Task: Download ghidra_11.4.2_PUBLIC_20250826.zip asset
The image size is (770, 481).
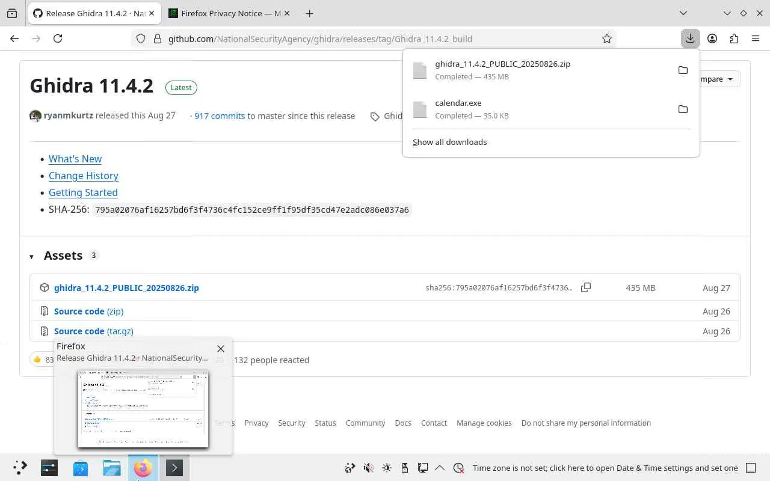Action: 126,287
